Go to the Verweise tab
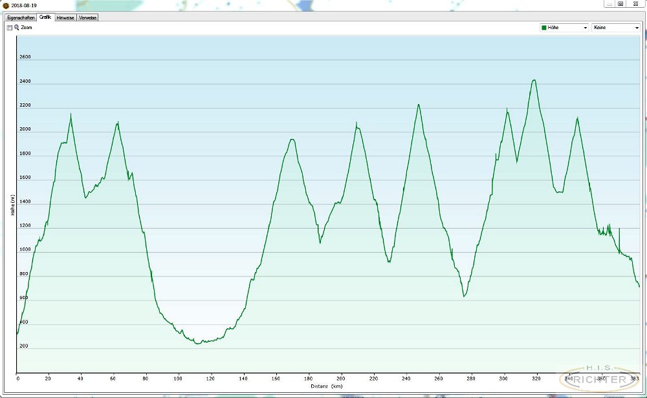Screen dimensions: 647x398 [87, 17]
